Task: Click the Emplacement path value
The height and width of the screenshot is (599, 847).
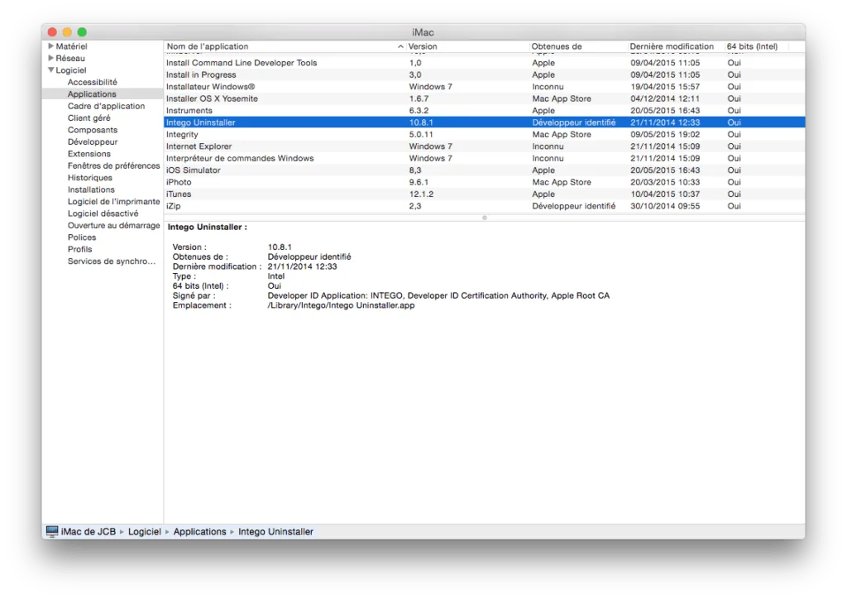Action: tap(341, 305)
